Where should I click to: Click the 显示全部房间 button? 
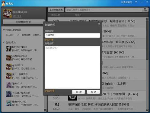coord(56,10)
